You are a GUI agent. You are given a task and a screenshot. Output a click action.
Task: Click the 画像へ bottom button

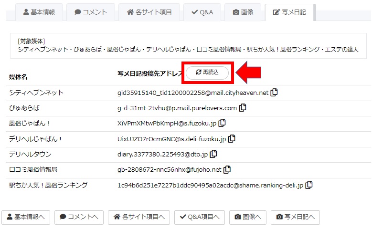(x=248, y=217)
